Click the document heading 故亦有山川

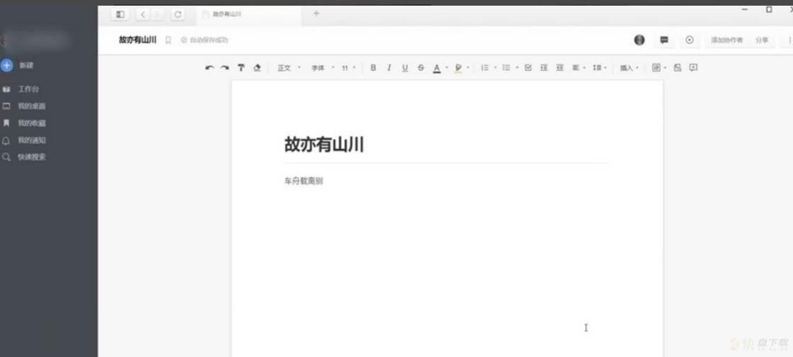pos(324,145)
